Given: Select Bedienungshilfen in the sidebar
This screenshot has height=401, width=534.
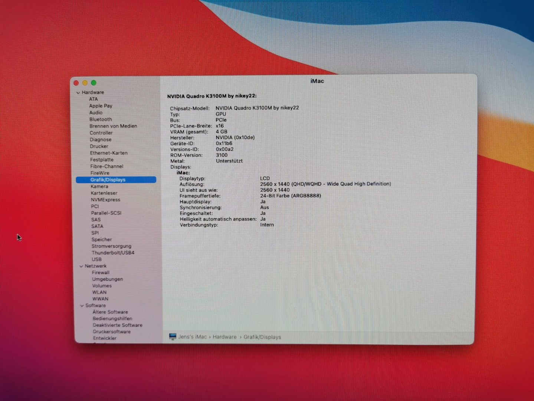Looking at the screenshot, I should click(x=112, y=319).
